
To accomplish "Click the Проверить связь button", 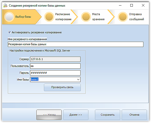I will click(x=62, y=87).
